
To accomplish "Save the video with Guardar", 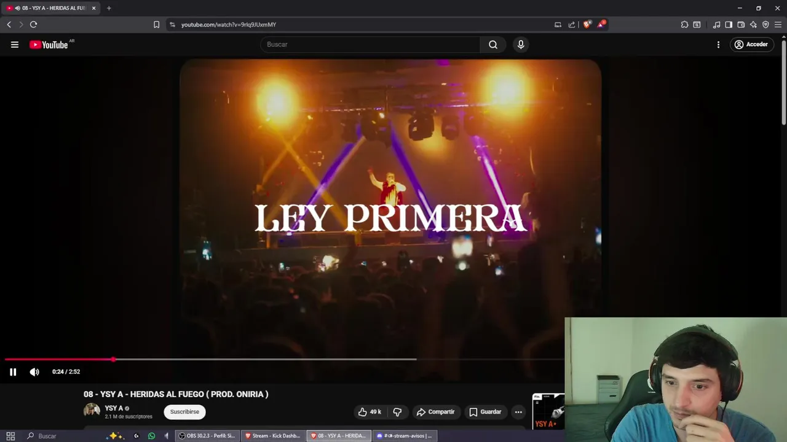I will 485,412.
